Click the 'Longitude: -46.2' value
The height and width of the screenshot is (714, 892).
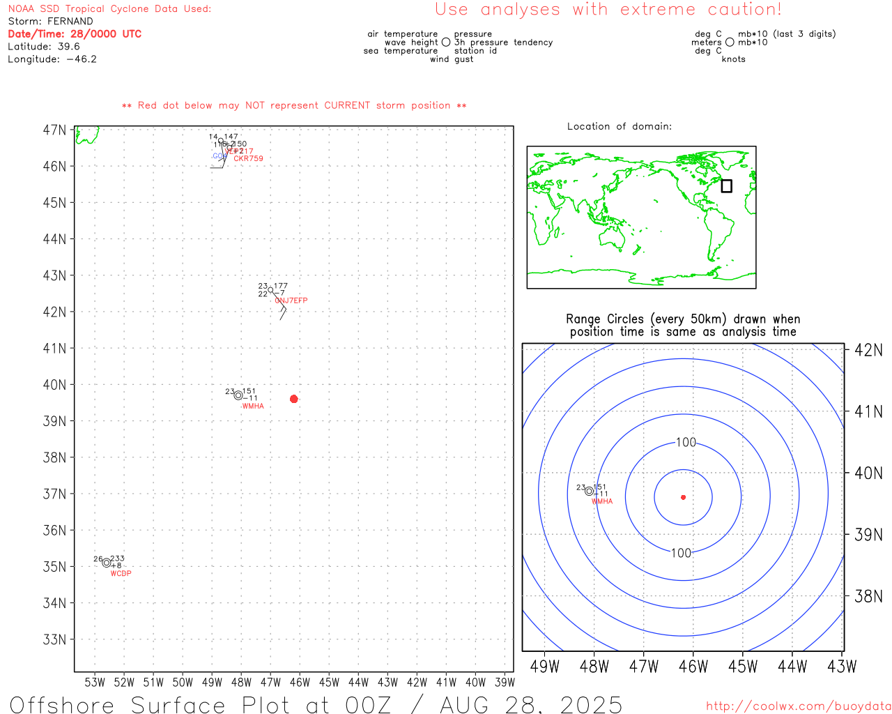pos(52,59)
